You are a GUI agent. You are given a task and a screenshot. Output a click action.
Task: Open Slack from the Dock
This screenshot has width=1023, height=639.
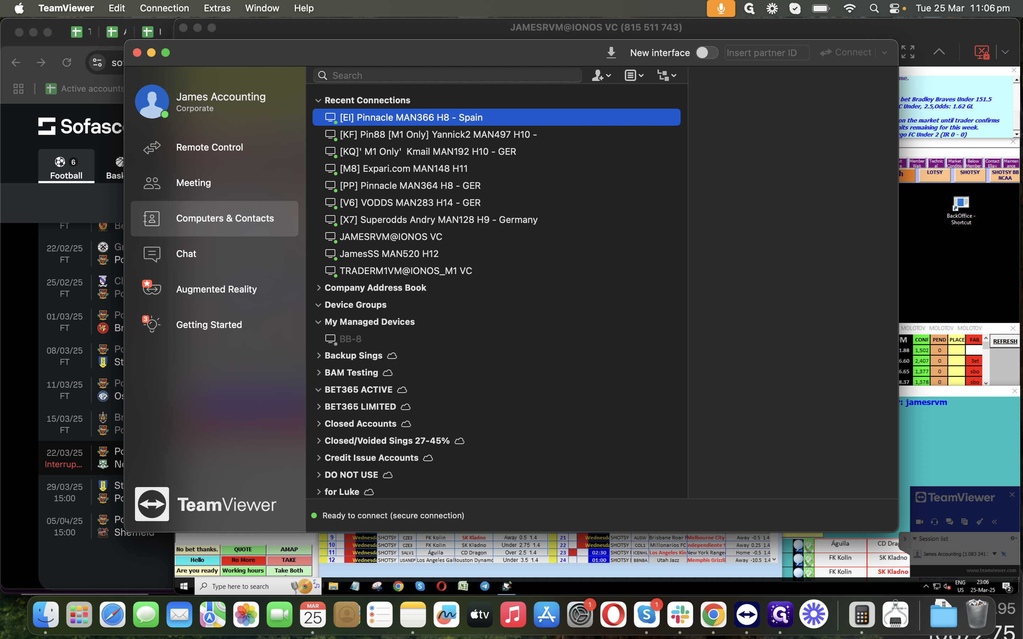pyautogui.click(x=680, y=615)
